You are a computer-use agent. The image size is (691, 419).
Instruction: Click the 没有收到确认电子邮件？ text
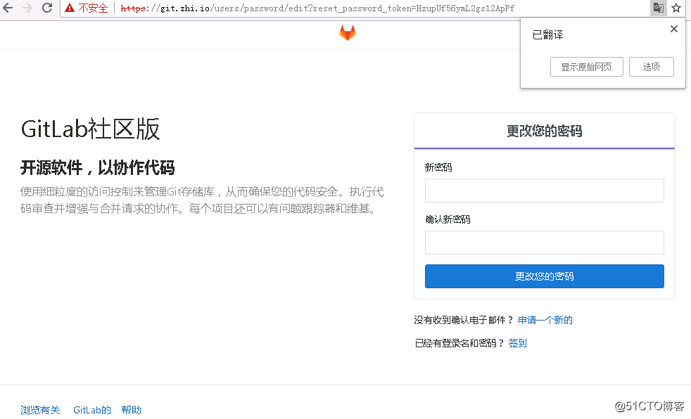coord(464,320)
